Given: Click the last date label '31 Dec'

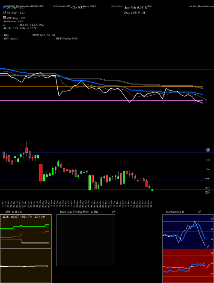Looking at the screenshot, I should pos(152,204).
